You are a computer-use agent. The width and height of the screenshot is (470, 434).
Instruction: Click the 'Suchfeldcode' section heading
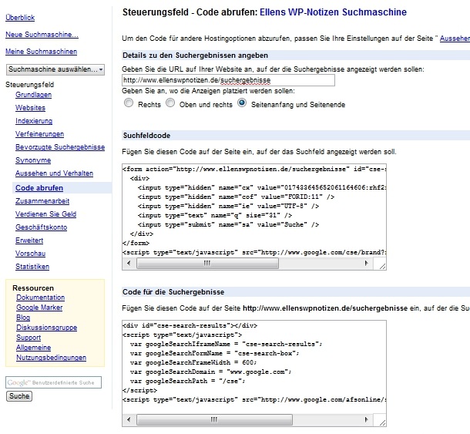[x=146, y=136]
